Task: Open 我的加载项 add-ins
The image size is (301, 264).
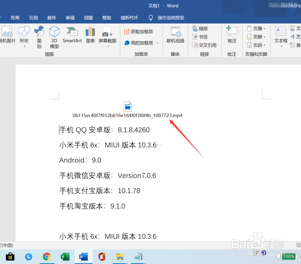Action: point(139,43)
